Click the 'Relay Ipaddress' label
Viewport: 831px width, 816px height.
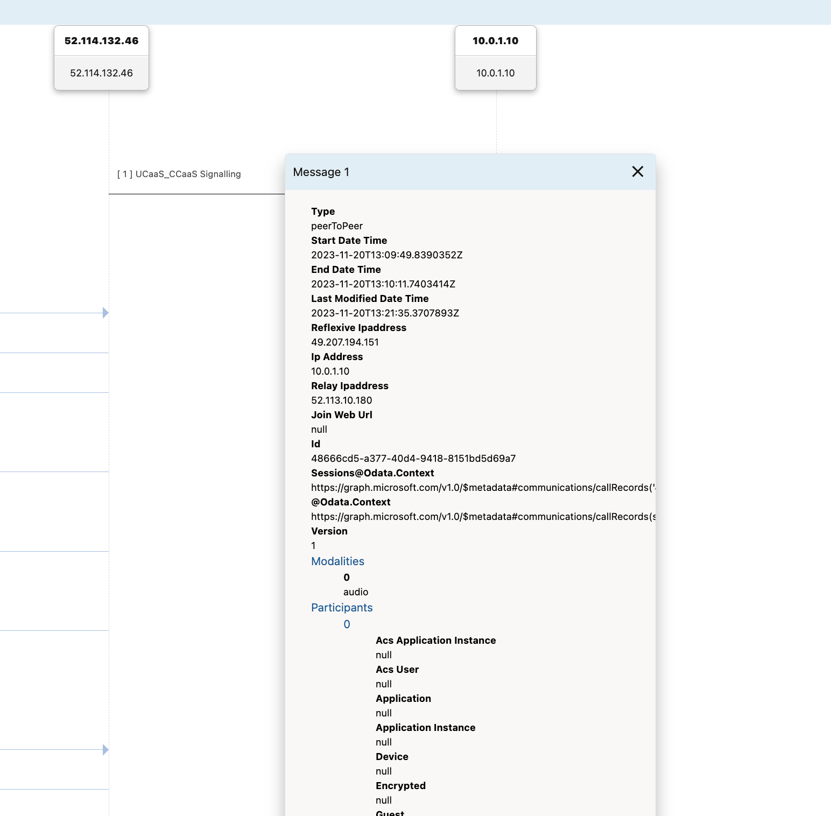point(350,386)
